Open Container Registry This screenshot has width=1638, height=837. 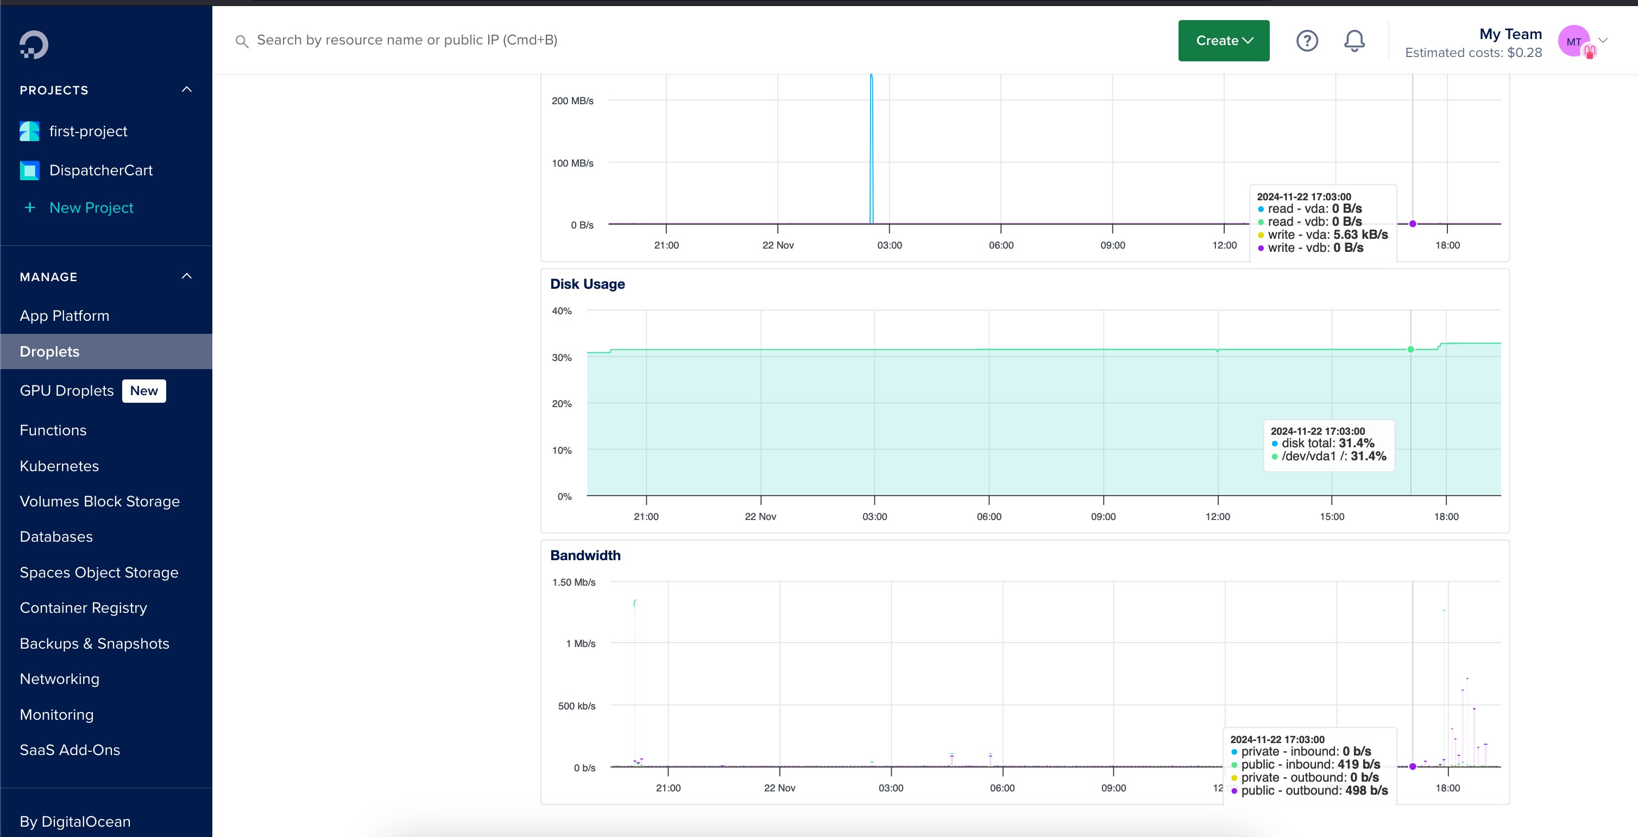pos(83,608)
